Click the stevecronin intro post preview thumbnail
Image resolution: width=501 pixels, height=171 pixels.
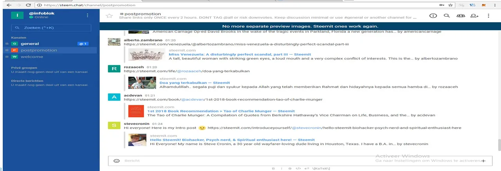pyautogui.click(x=137, y=140)
